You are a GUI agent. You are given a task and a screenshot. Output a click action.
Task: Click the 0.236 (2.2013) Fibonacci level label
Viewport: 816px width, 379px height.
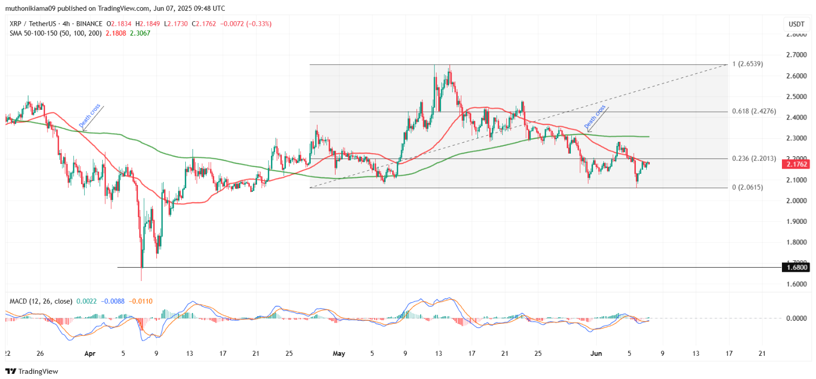[x=754, y=158]
